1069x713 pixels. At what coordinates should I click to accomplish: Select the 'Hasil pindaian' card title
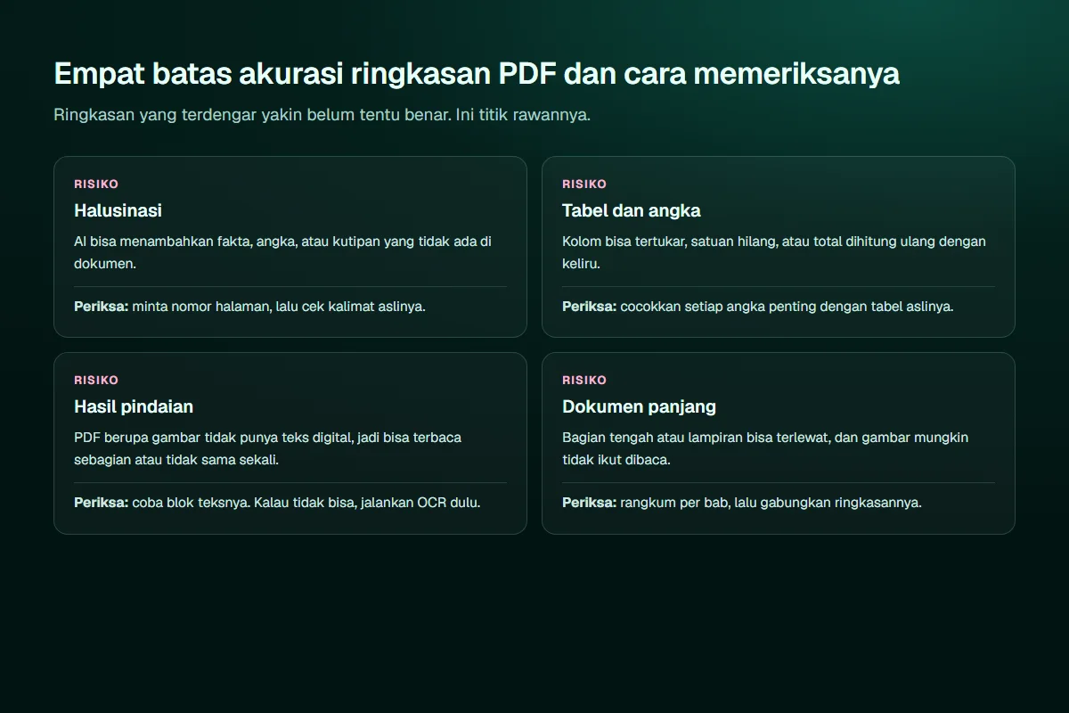(x=134, y=406)
